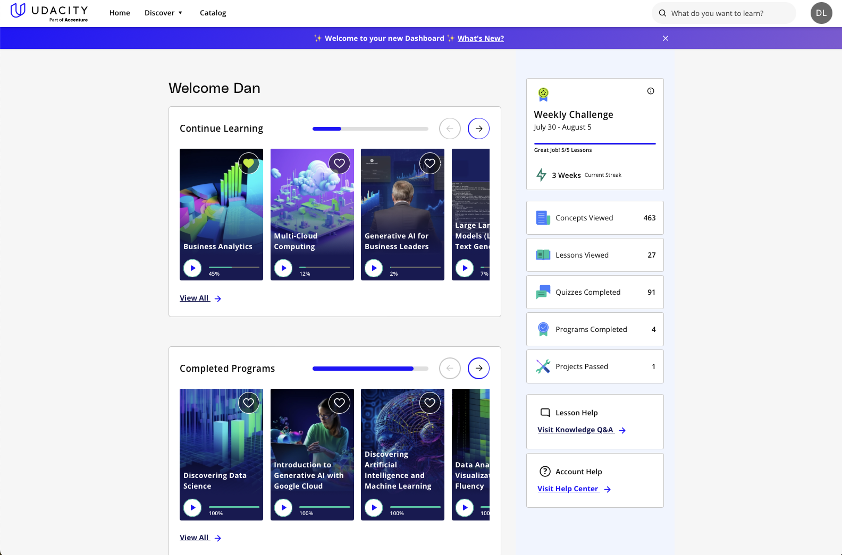
Task: Favorite Generative AI for Business Leaders
Action: coord(430,163)
